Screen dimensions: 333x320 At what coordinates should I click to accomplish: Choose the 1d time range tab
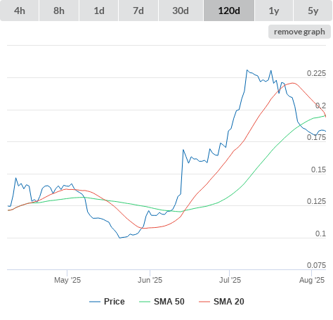[x=99, y=11]
